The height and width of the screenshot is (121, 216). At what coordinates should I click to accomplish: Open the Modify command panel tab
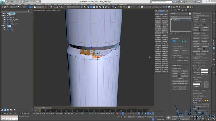[x=175, y=10]
